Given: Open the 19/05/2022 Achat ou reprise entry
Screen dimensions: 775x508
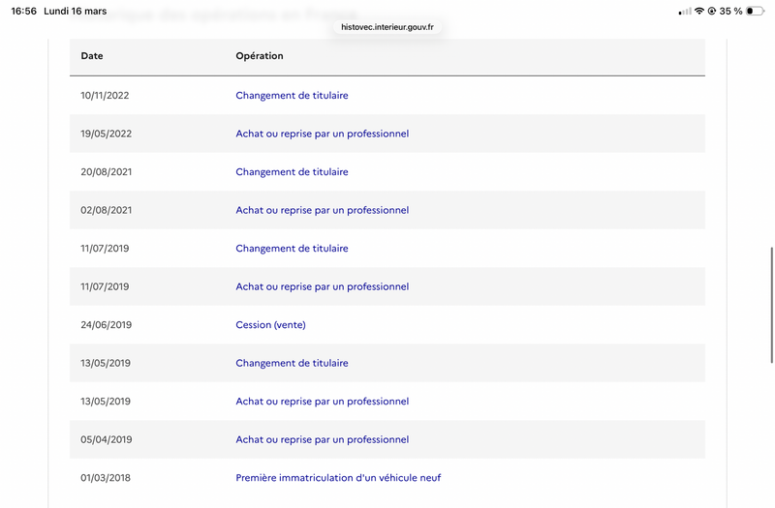Looking at the screenshot, I should click(323, 134).
